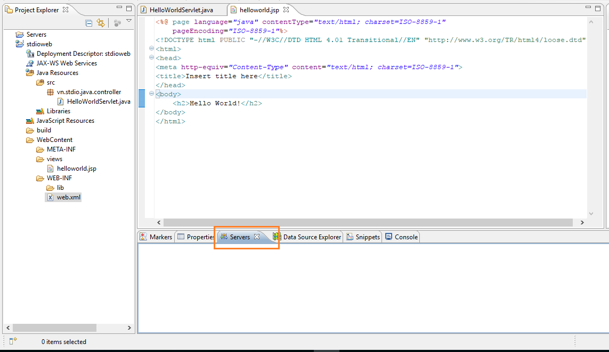Maximize the editor area

point(598,8)
